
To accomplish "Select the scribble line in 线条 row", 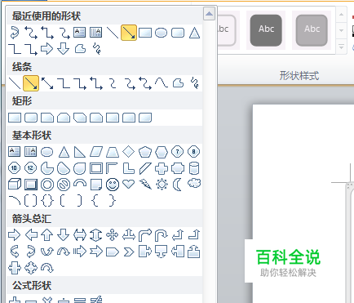I will 194,83.
